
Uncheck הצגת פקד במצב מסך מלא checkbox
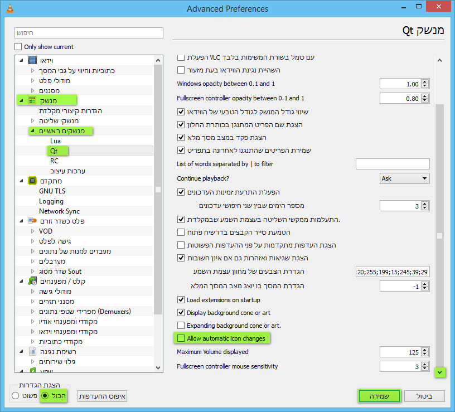pos(181,137)
